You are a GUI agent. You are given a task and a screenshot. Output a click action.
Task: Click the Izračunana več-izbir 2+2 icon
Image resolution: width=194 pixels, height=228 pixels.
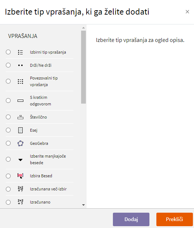(20, 189)
